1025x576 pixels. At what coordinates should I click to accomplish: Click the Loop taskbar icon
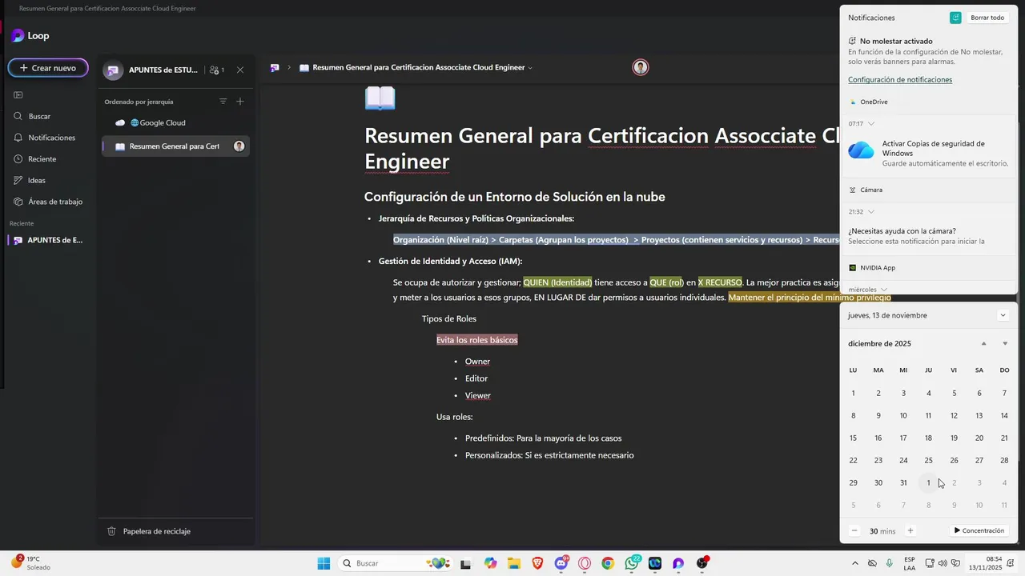pos(678,563)
